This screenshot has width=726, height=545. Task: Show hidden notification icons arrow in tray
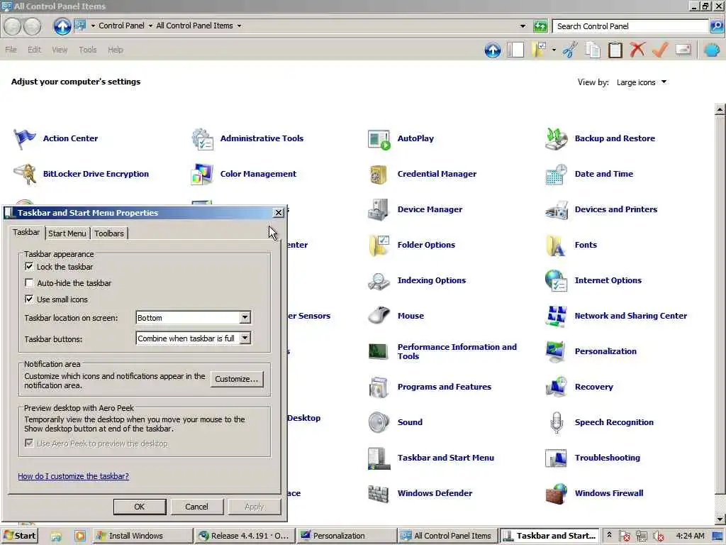click(x=609, y=535)
